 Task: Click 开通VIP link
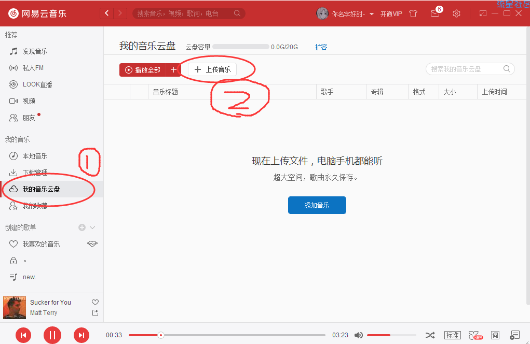coord(391,14)
